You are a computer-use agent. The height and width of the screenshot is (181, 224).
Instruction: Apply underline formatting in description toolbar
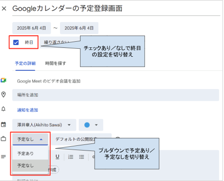58,157
